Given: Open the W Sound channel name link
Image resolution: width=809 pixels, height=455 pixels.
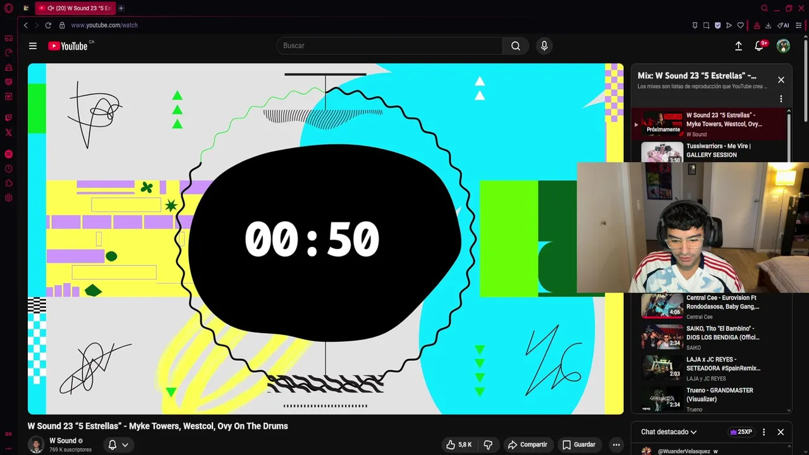Looking at the screenshot, I should [x=63, y=440].
